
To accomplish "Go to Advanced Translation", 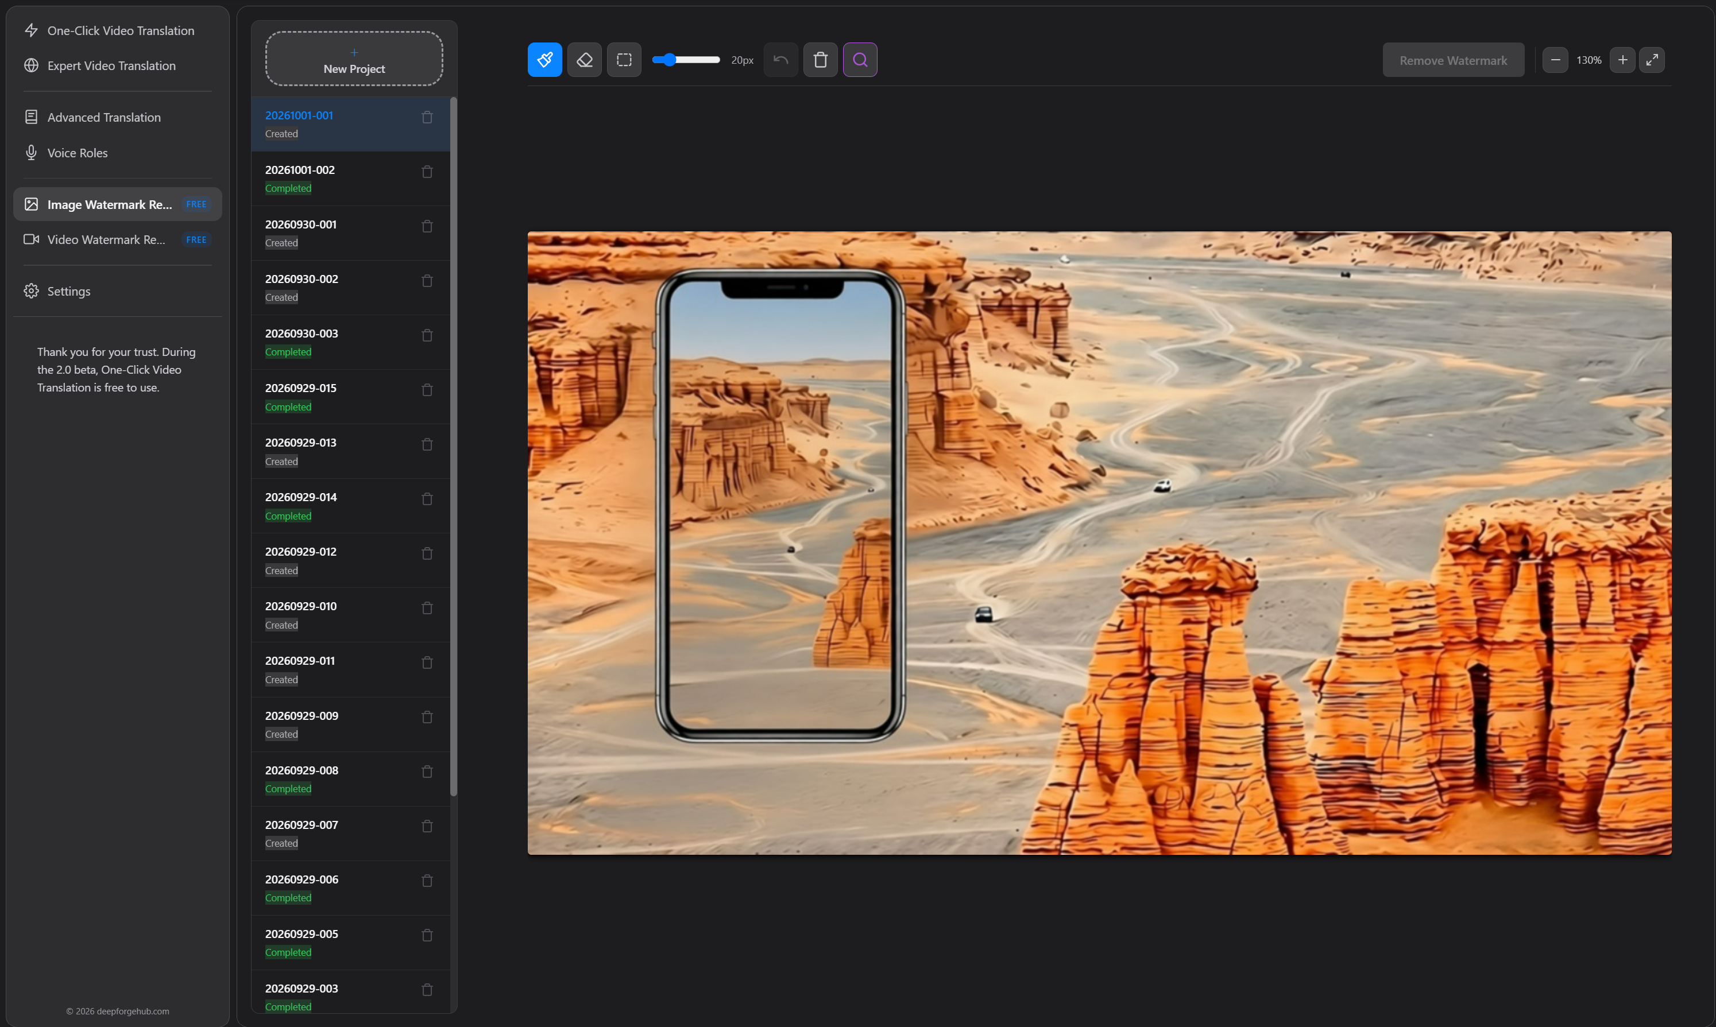I will 118,118.
